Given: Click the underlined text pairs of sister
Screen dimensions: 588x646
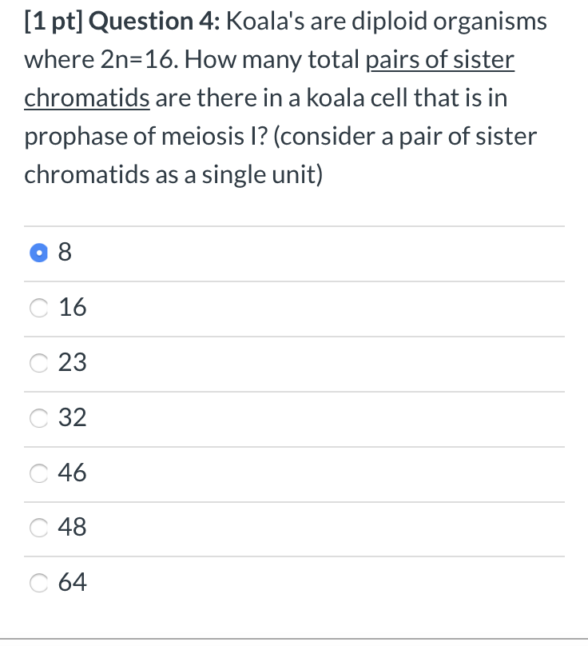Looking at the screenshot, I should 442,59.
